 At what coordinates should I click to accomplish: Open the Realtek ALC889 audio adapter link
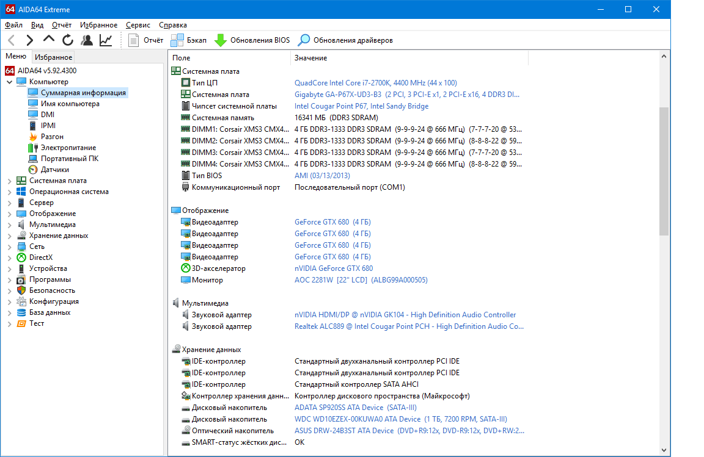(409, 326)
